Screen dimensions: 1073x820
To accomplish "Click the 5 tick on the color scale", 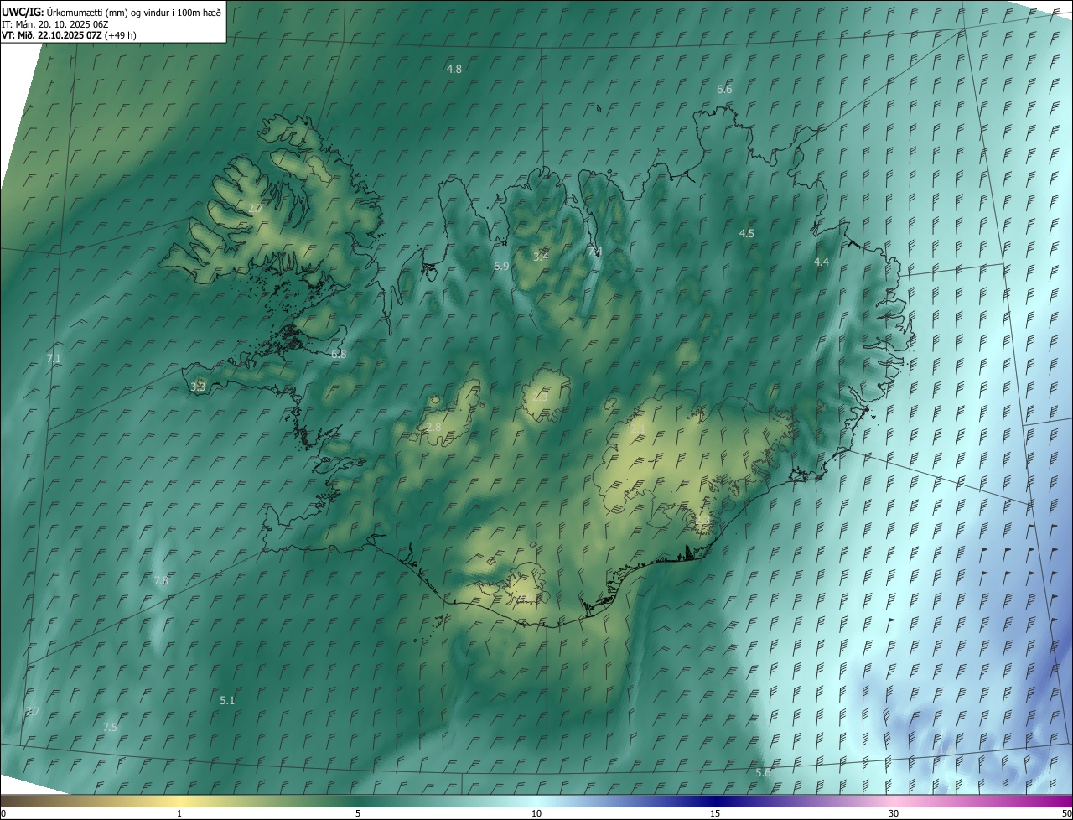I will [x=358, y=814].
